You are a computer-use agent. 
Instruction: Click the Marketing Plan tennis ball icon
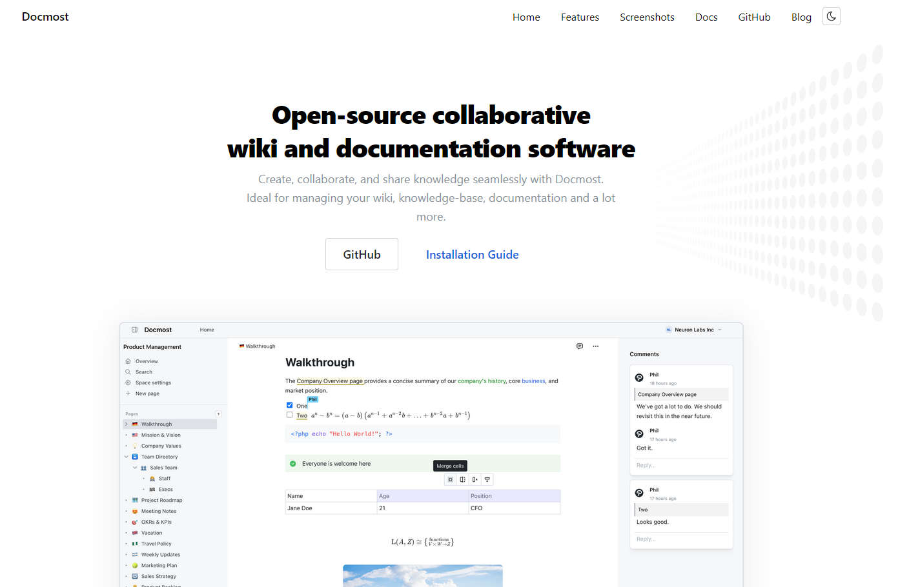pos(135,566)
